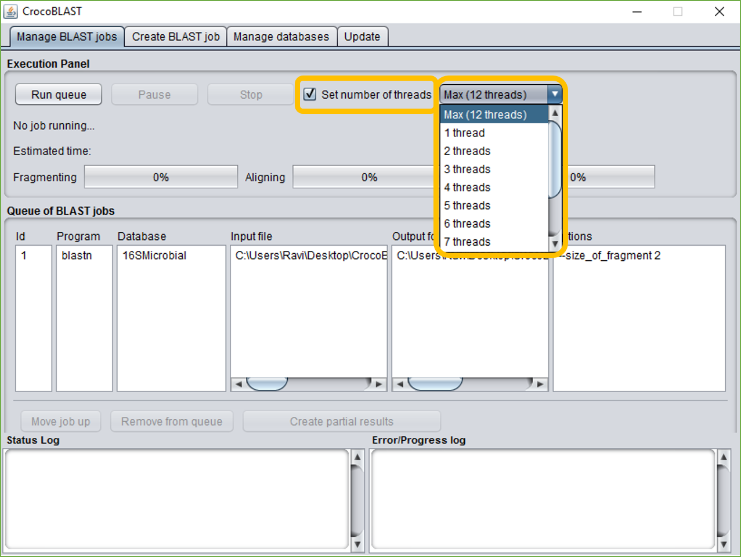This screenshot has width=741, height=557.
Task: Click the Input file path cell
Action: tap(309, 256)
